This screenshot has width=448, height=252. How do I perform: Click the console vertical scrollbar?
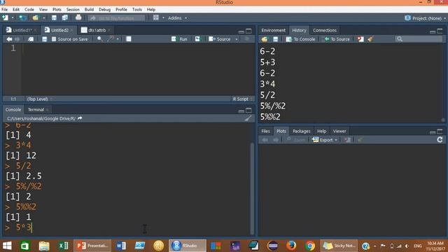click(x=252, y=188)
